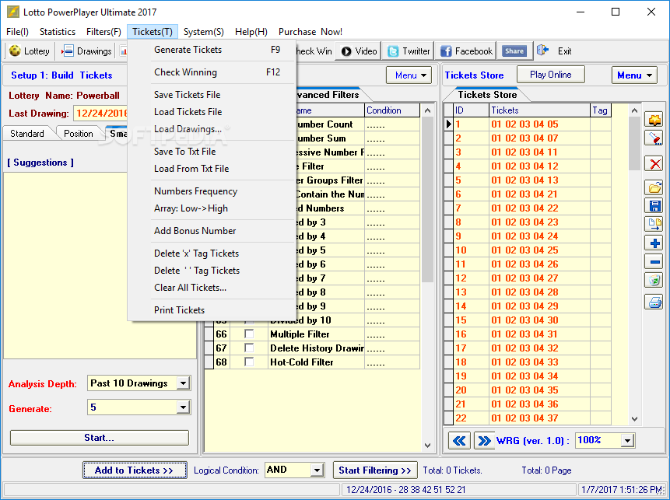
Task: Select the Tickets Store tab
Action: (x=487, y=95)
